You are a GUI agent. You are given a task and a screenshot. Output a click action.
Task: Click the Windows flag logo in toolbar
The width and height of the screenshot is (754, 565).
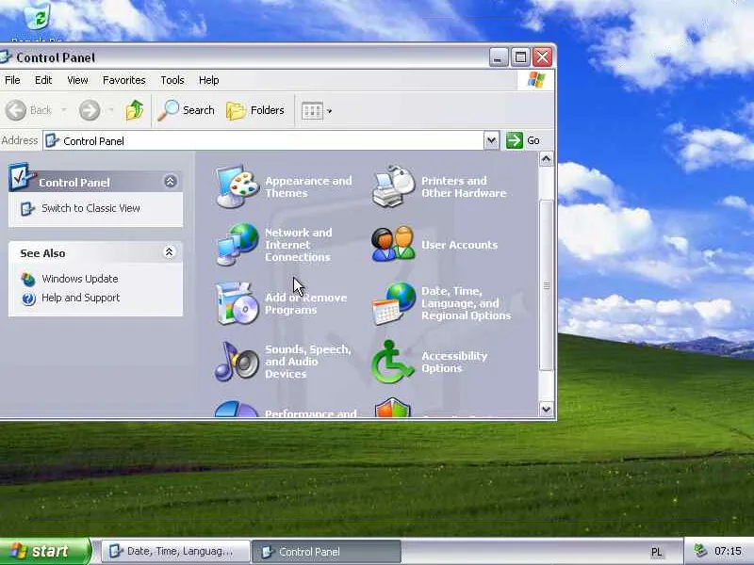pos(536,80)
